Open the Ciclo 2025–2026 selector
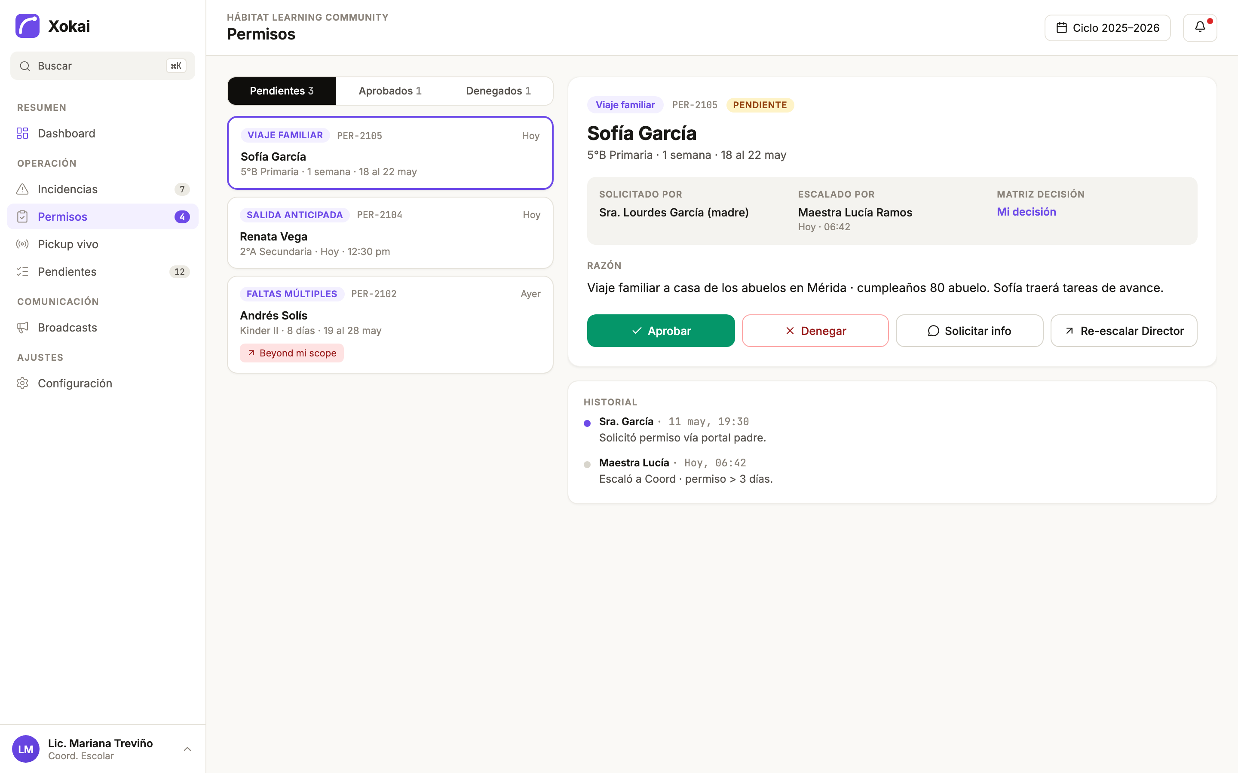The width and height of the screenshot is (1238, 773). click(1107, 27)
